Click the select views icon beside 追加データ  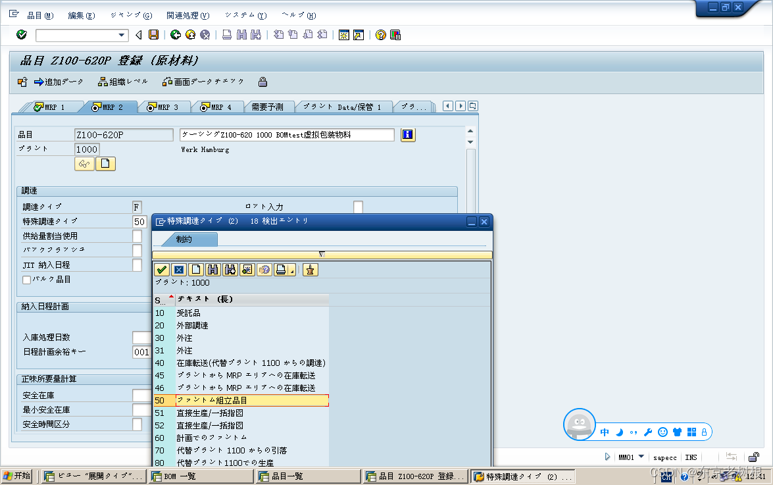[22, 82]
